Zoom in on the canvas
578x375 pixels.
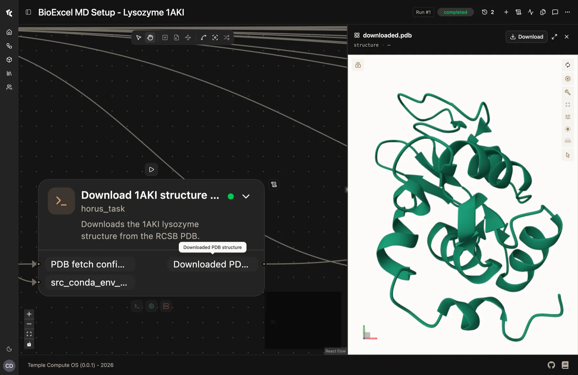point(29,314)
